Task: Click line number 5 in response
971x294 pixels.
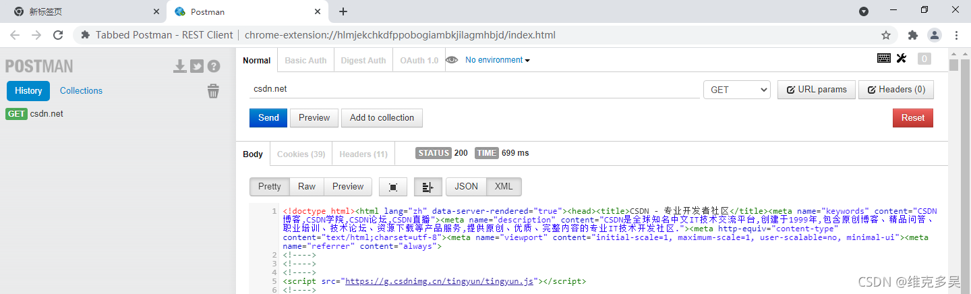Action: pyautogui.click(x=274, y=281)
